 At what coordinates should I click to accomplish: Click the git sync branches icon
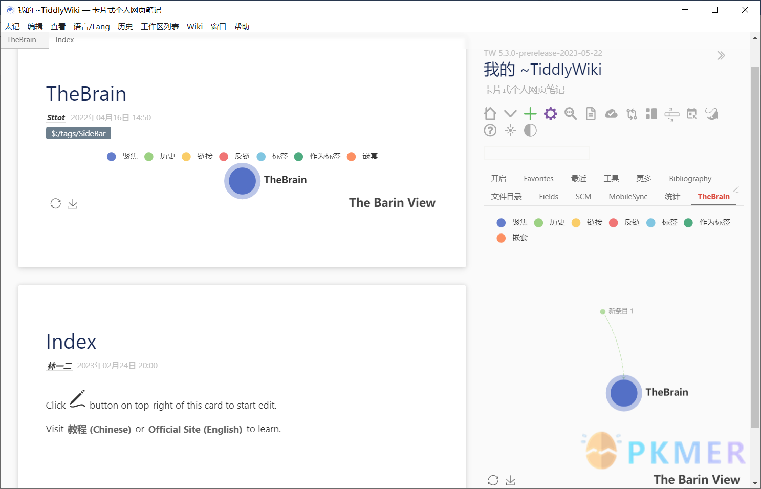[632, 113]
